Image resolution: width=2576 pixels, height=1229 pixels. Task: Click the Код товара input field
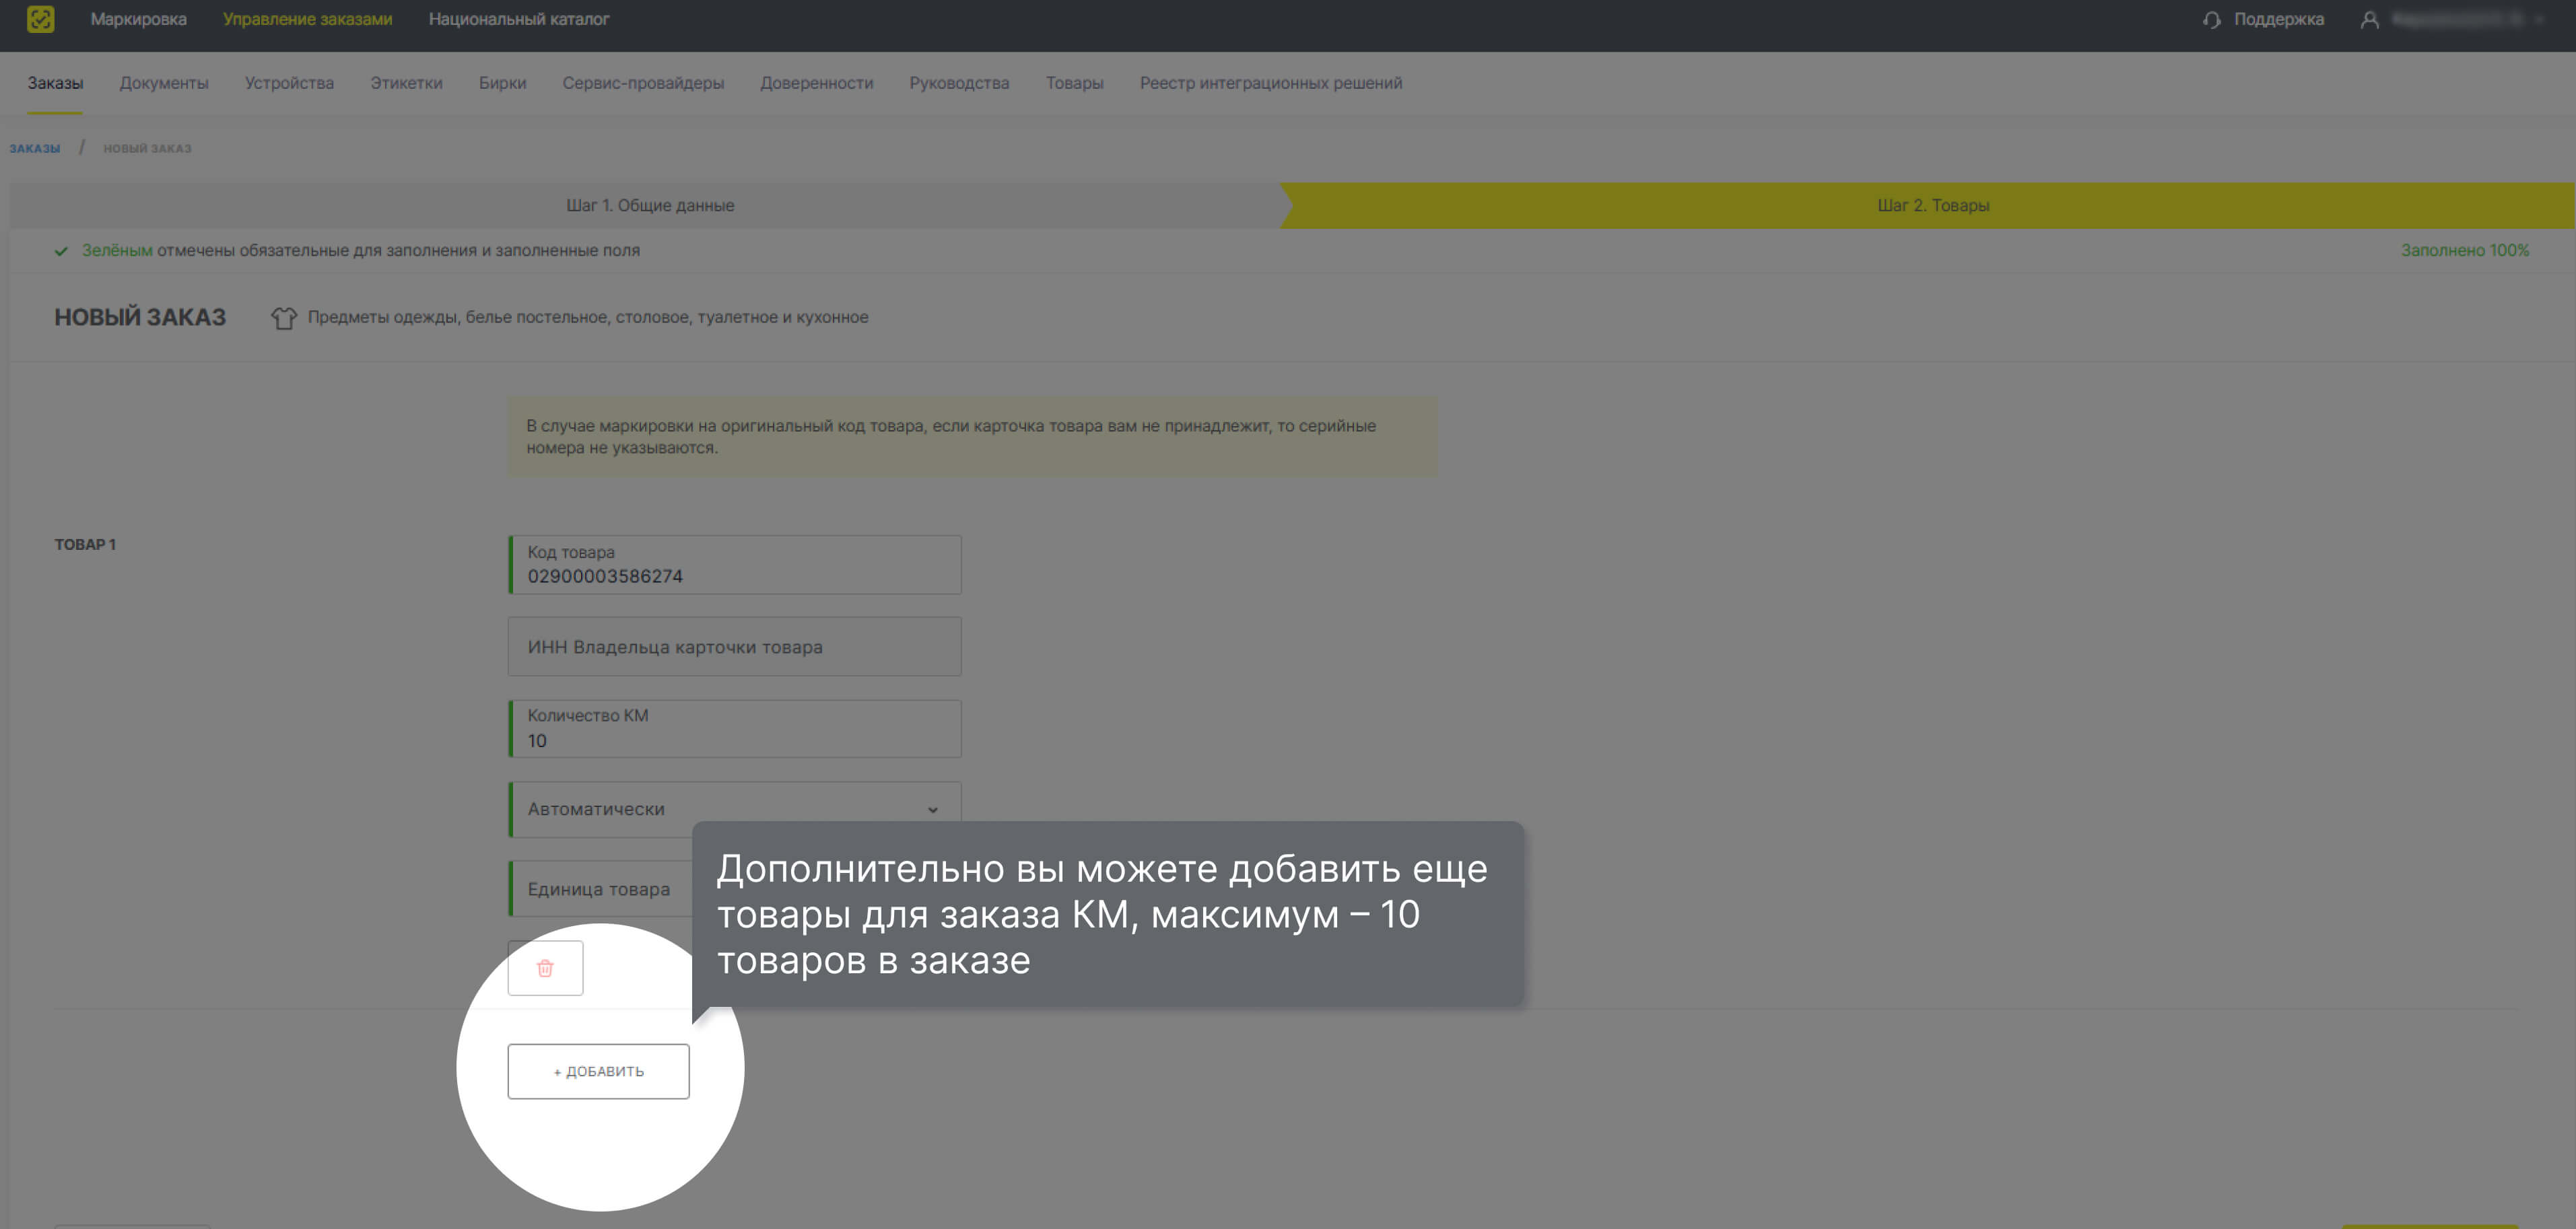click(735, 565)
